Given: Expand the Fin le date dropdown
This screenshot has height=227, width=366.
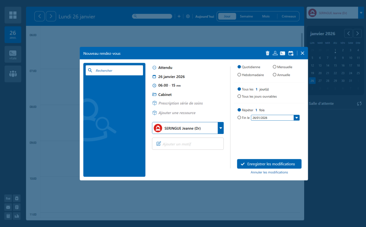Looking at the screenshot, I should pos(296,117).
